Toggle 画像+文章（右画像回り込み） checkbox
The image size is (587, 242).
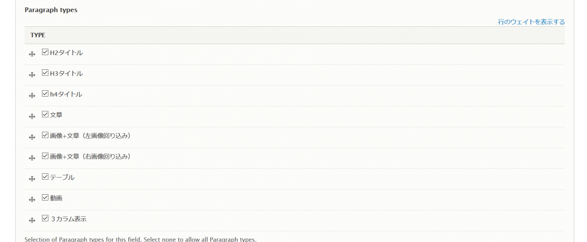45,156
